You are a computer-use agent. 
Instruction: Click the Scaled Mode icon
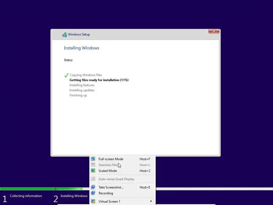click(x=93, y=171)
